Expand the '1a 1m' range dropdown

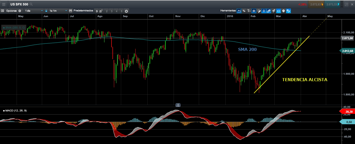(58, 11)
